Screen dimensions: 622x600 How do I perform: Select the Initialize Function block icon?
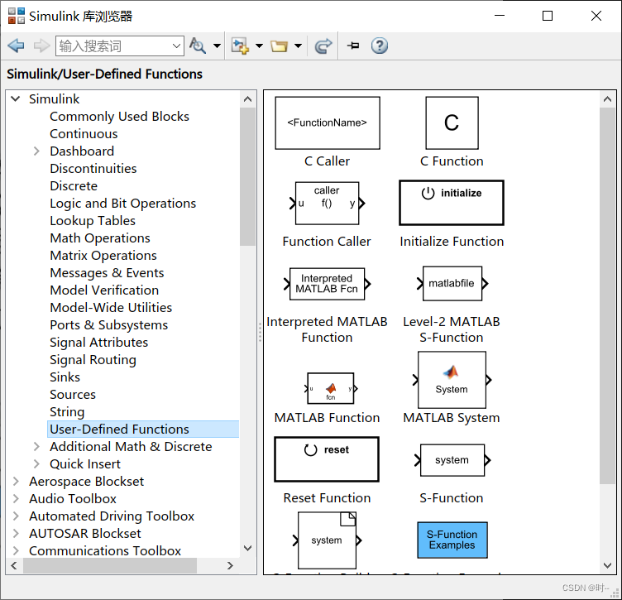[x=452, y=203]
